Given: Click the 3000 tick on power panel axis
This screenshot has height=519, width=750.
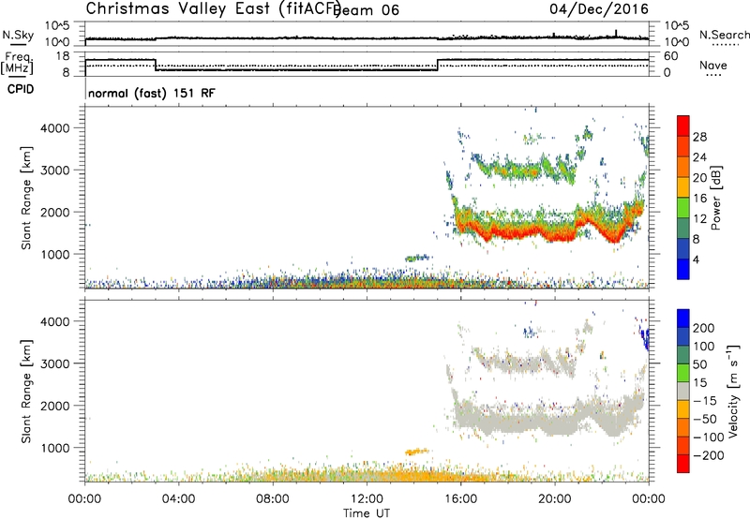Looking at the screenshot, I should [55, 171].
